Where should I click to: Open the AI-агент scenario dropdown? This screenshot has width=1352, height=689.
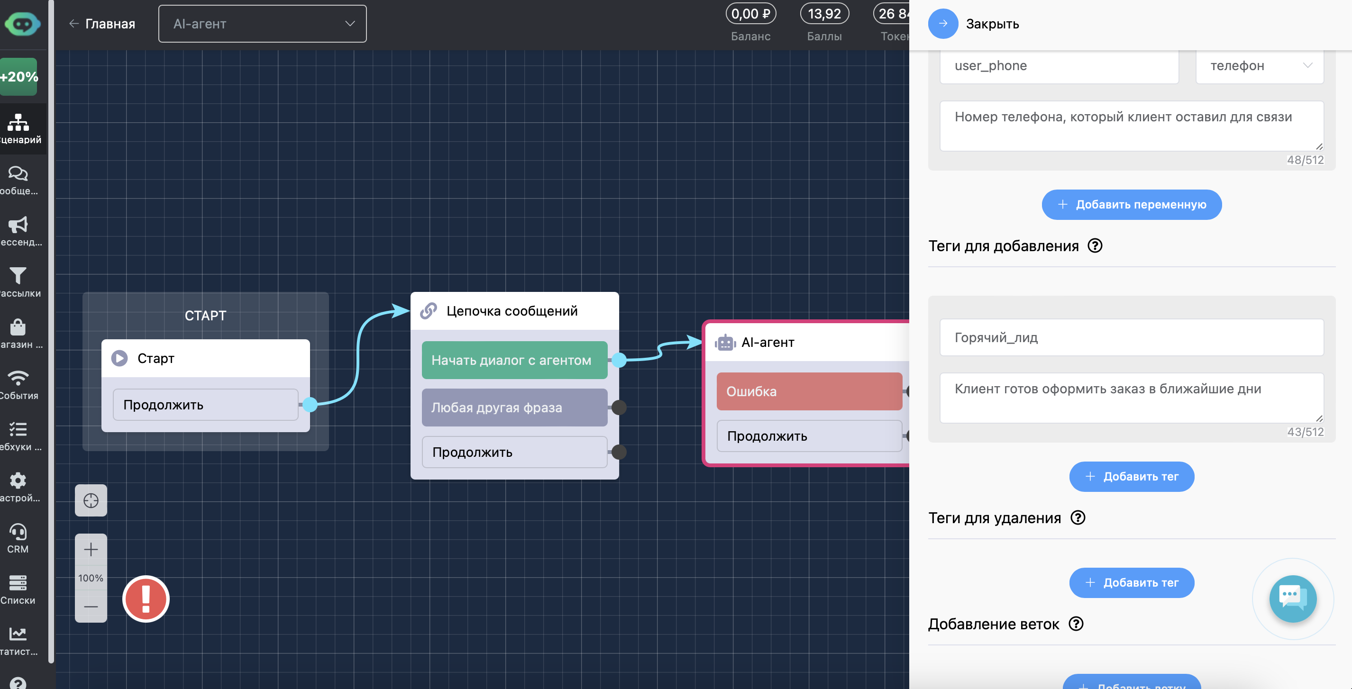point(263,24)
